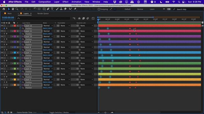Hide Layer 12 with its eye icon

(x=2, y=26)
